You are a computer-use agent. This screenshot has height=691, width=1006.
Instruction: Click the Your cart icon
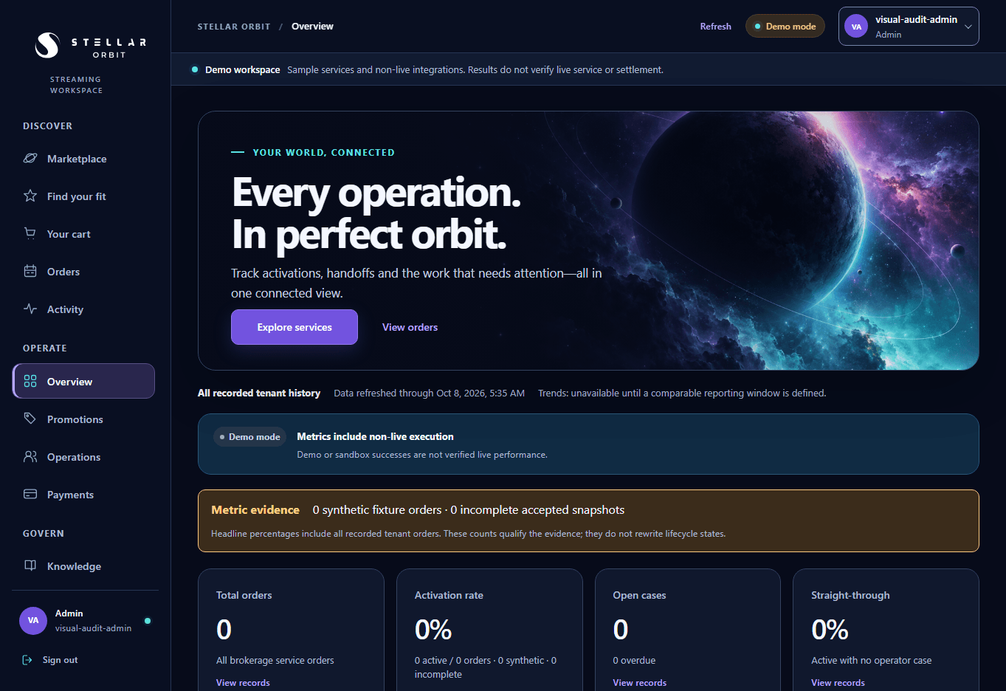(30, 233)
